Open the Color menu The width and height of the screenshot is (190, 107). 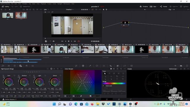(x=54, y=4)
